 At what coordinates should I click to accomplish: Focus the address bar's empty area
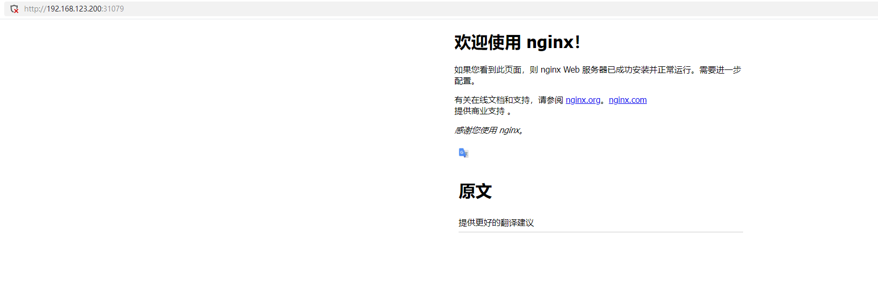click(x=471, y=9)
